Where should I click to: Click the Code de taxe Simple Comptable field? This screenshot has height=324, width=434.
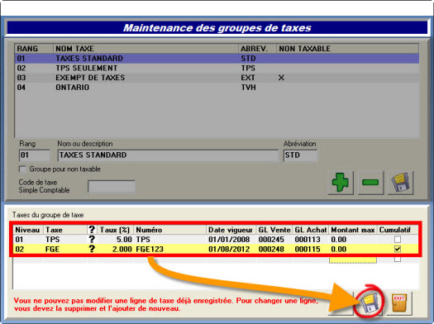pos(112,186)
